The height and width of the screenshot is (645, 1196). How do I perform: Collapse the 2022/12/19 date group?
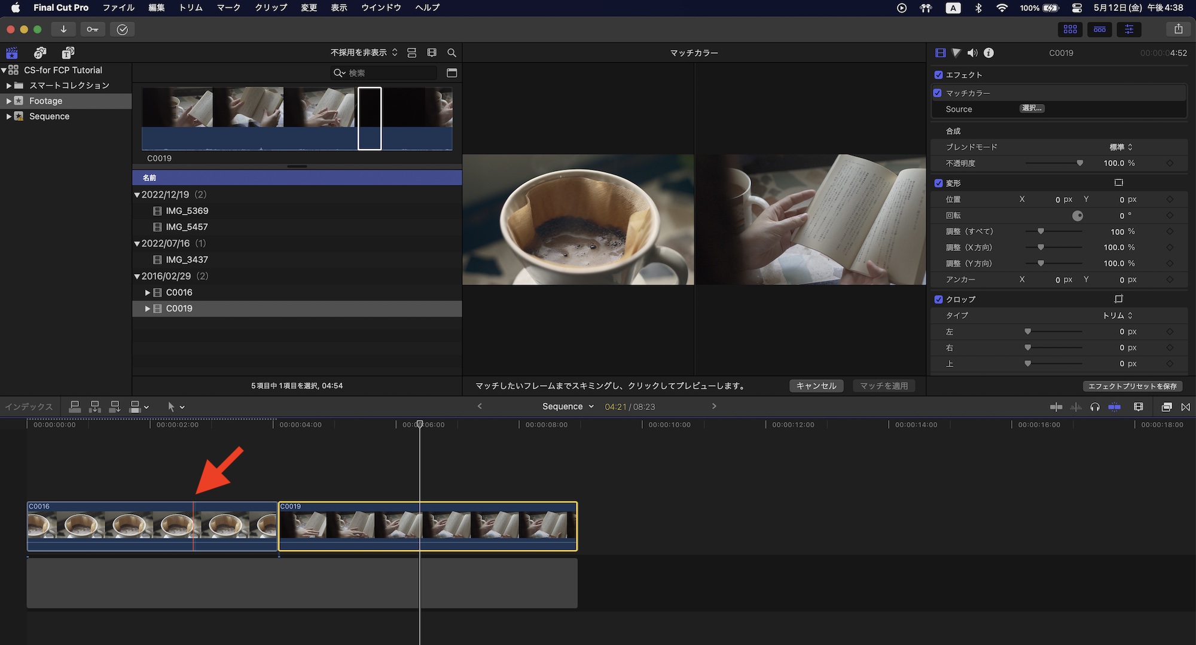click(x=137, y=195)
